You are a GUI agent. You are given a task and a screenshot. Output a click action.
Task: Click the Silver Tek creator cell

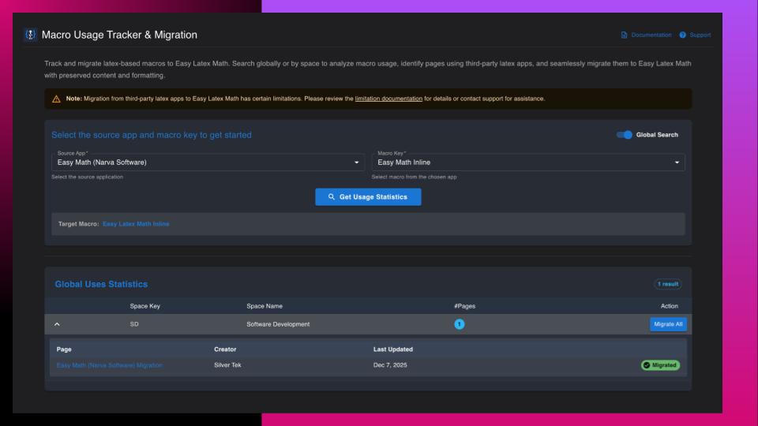pyautogui.click(x=227, y=365)
